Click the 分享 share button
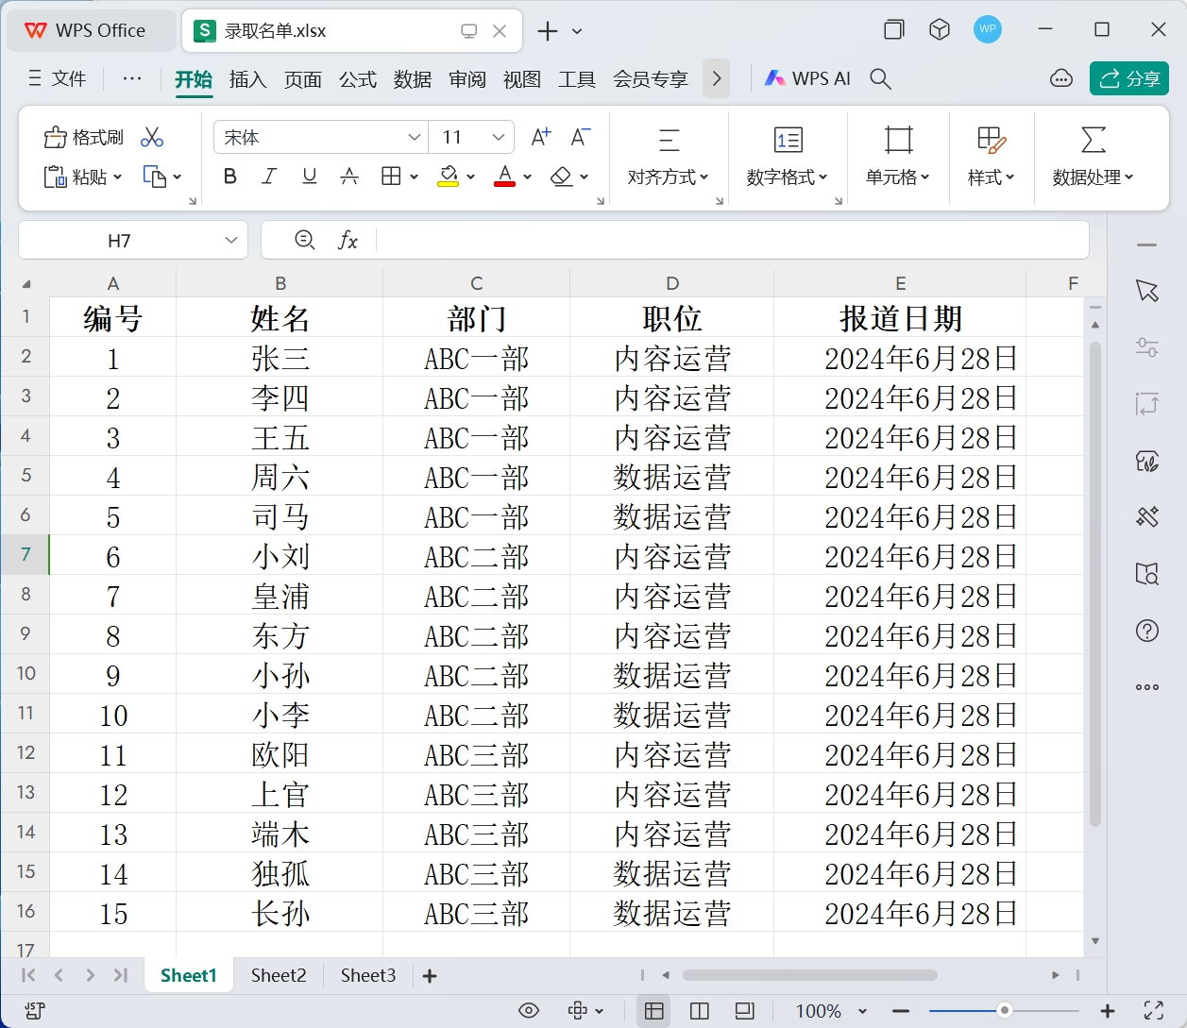 pos(1128,78)
